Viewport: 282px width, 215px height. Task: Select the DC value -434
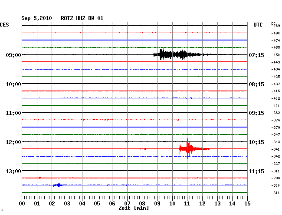click(275, 70)
